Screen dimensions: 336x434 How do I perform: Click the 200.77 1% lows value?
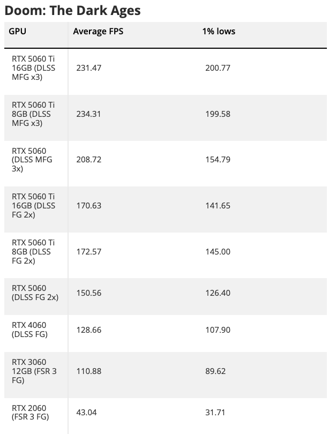point(218,68)
